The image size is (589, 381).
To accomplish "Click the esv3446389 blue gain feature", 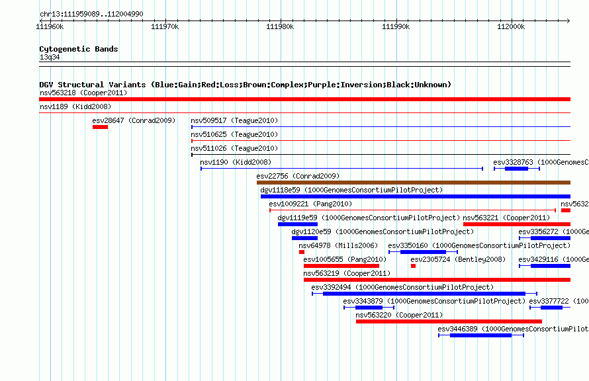I will coord(481,335).
